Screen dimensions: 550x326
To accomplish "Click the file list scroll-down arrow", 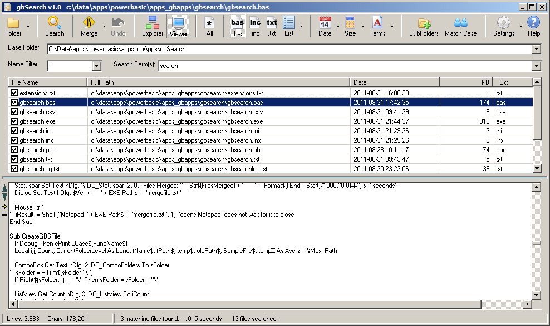I will [537, 169].
